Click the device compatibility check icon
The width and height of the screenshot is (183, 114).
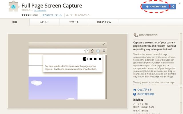click(x=136, y=35)
